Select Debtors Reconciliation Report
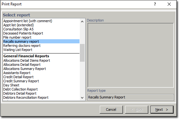Screen dimensions: 179x119 coord(41,97)
